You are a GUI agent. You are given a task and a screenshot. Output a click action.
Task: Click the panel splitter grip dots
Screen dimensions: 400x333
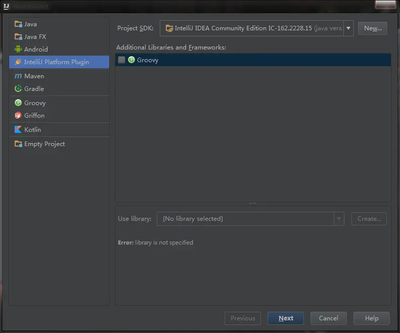[253, 203]
